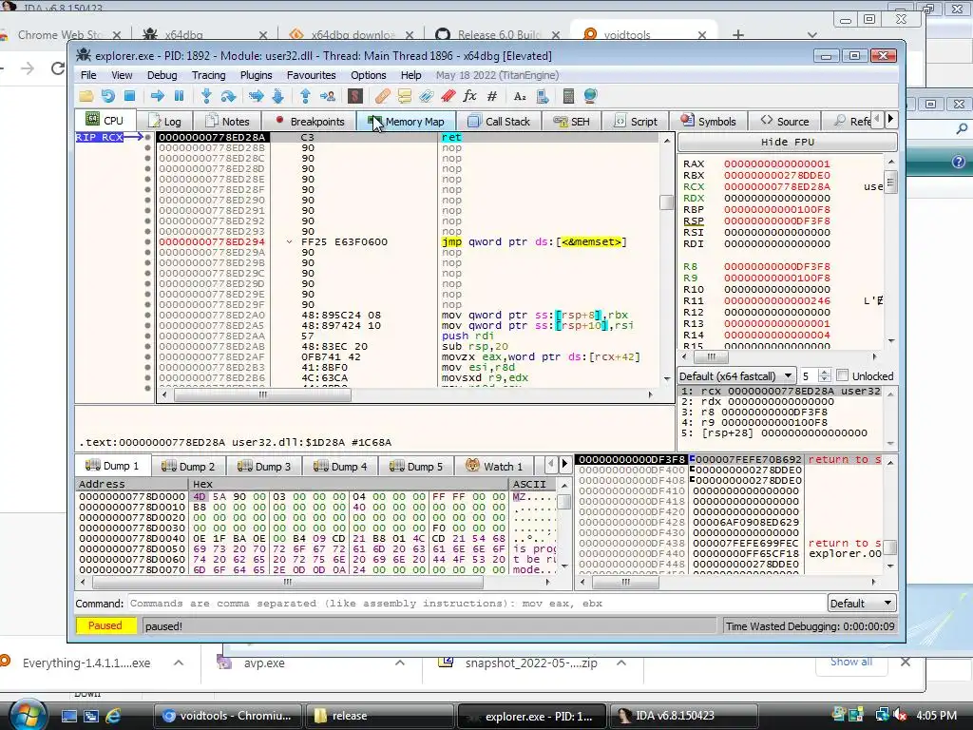
Task: Click the Appearance font icon
Action: 520,96
